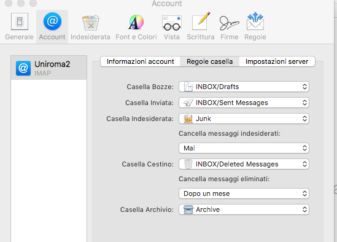Switch to Impostazioni server tab
This screenshot has height=242, width=337.
coord(277,61)
